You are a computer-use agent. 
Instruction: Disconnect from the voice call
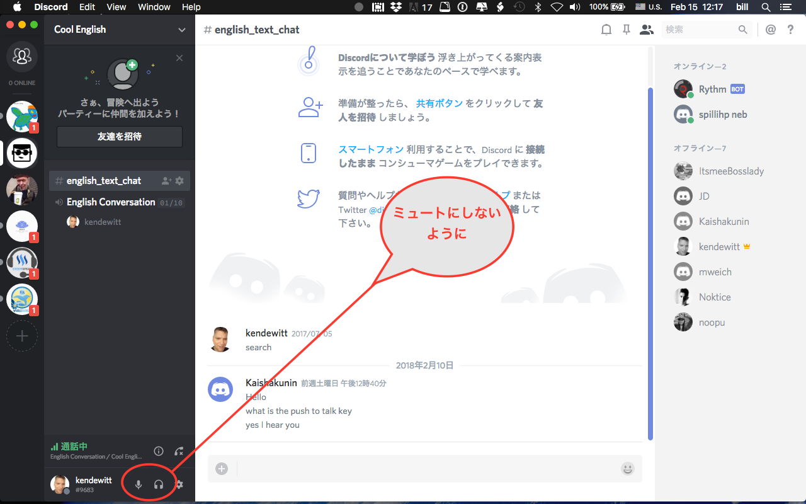[179, 451]
